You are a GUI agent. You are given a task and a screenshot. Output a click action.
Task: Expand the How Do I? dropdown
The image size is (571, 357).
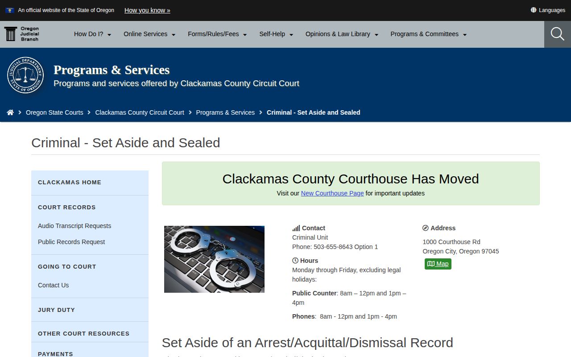[92, 34]
